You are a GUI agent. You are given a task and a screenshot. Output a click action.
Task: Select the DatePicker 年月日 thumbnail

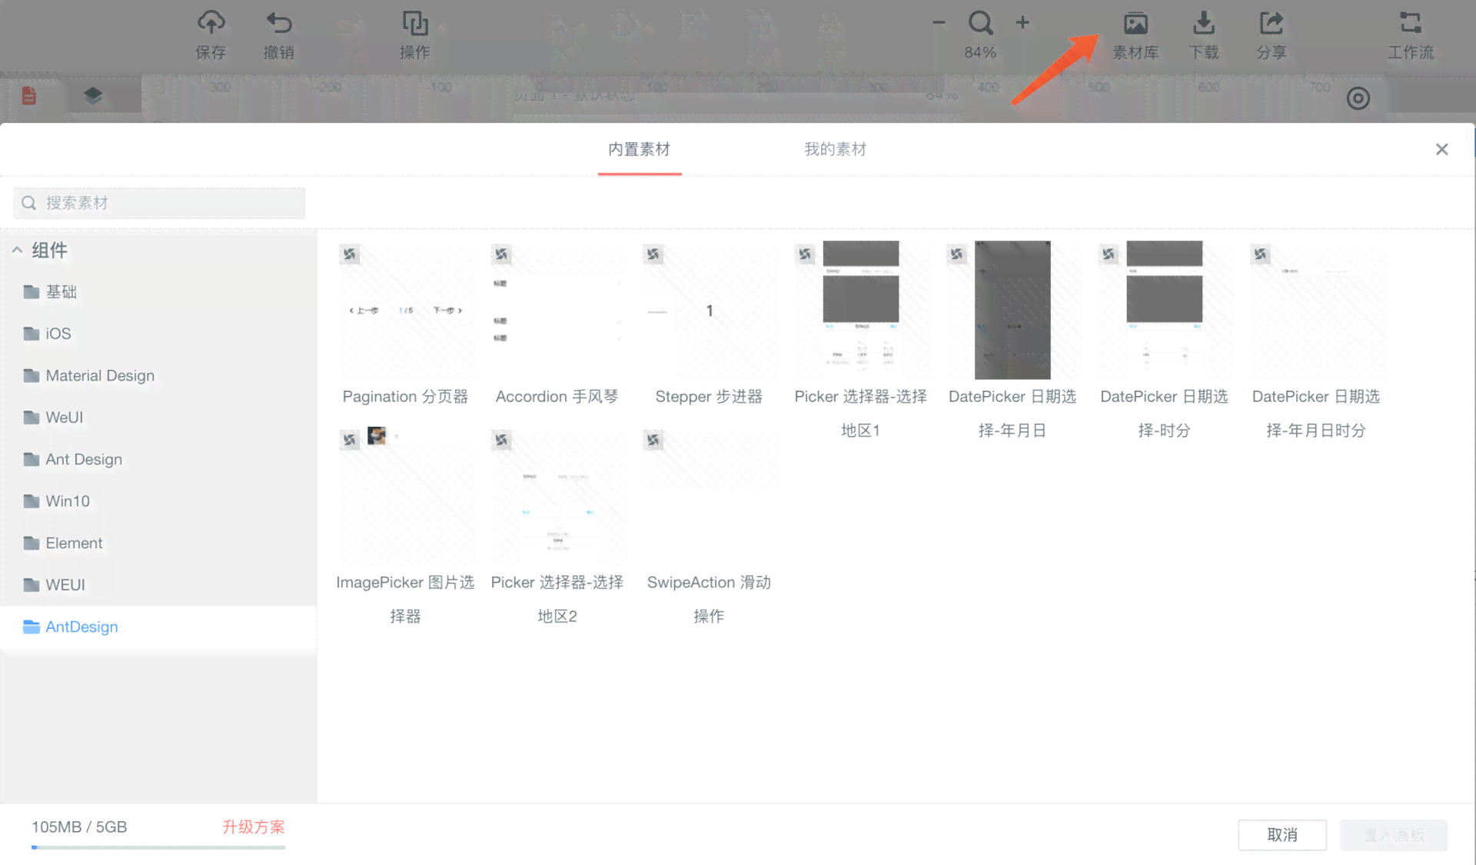coord(1012,310)
